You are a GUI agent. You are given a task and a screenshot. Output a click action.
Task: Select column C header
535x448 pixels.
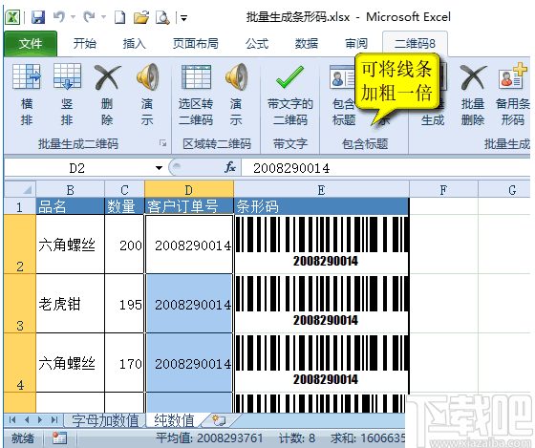[124, 189]
